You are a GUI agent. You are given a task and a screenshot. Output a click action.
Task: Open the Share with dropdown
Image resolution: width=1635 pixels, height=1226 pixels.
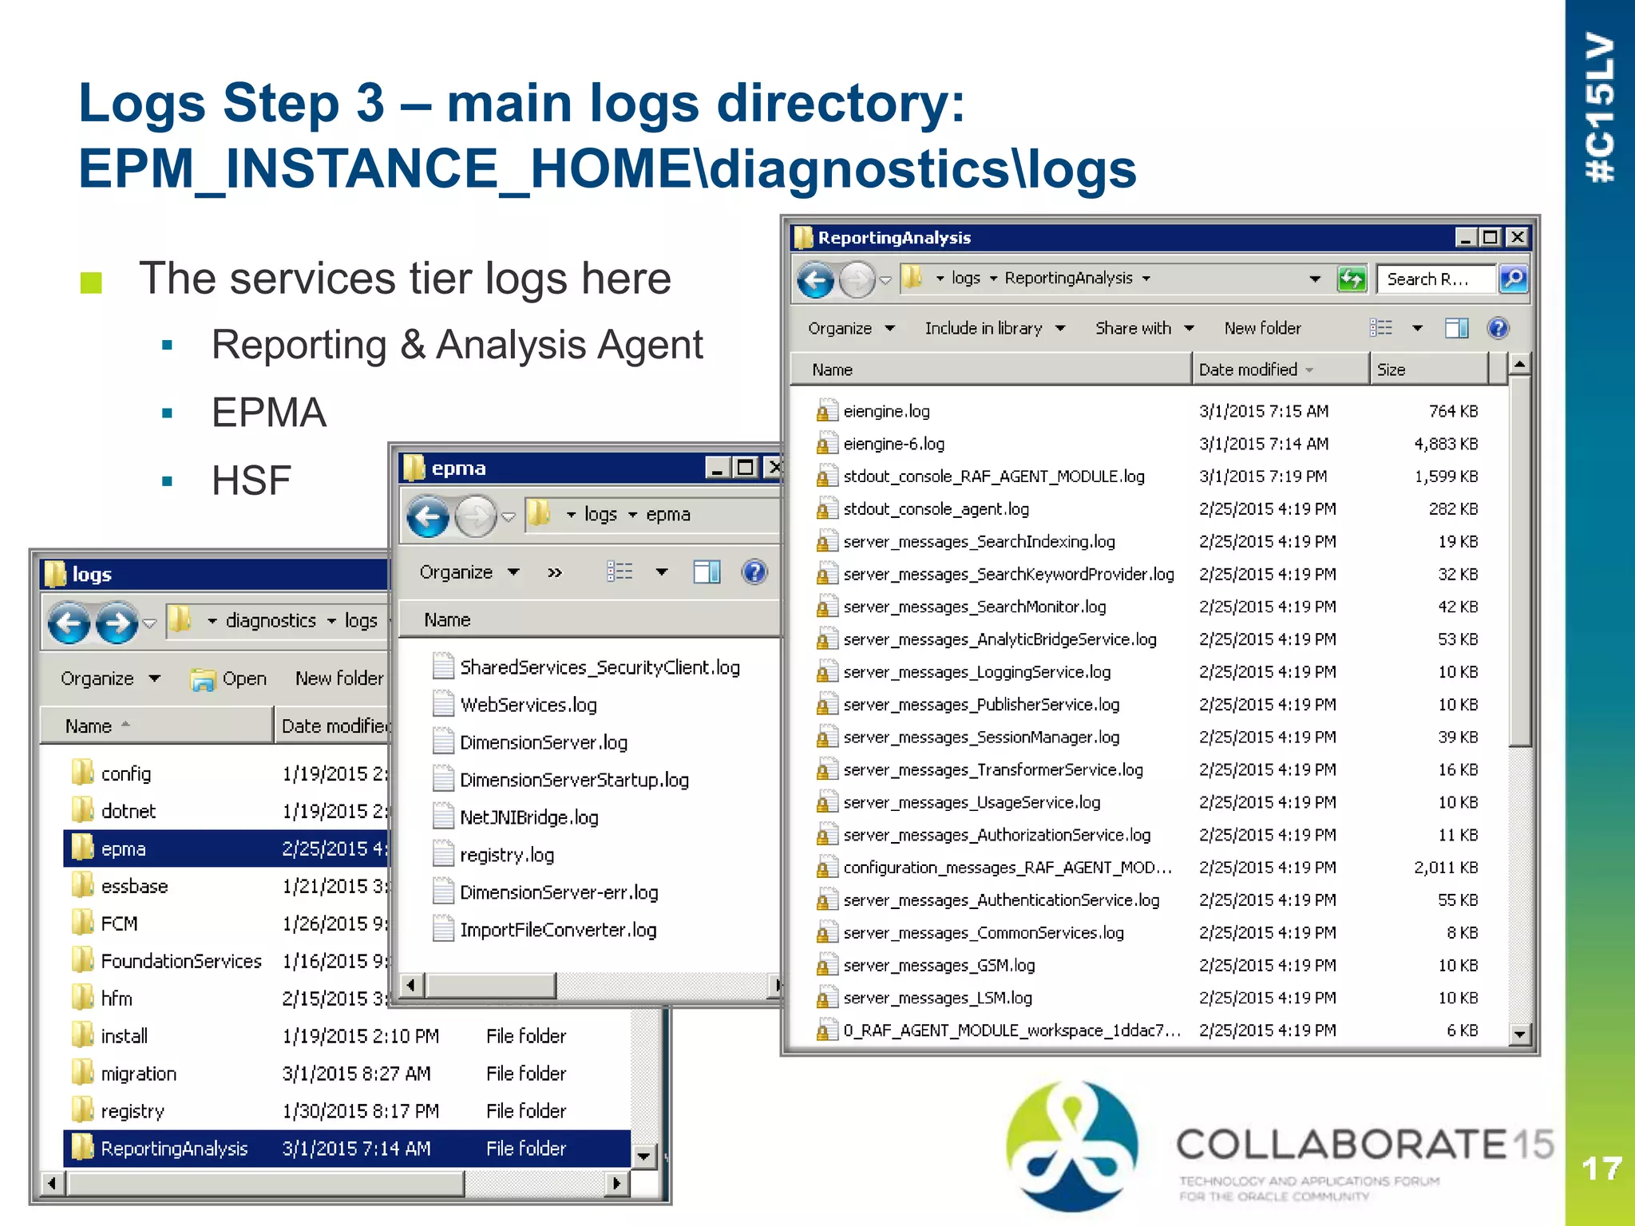click(1145, 328)
